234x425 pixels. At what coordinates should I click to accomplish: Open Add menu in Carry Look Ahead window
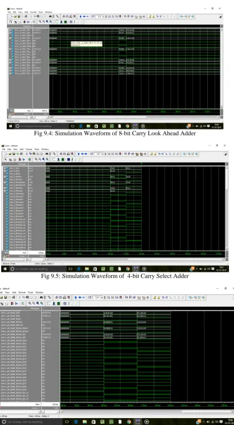pos(26,12)
